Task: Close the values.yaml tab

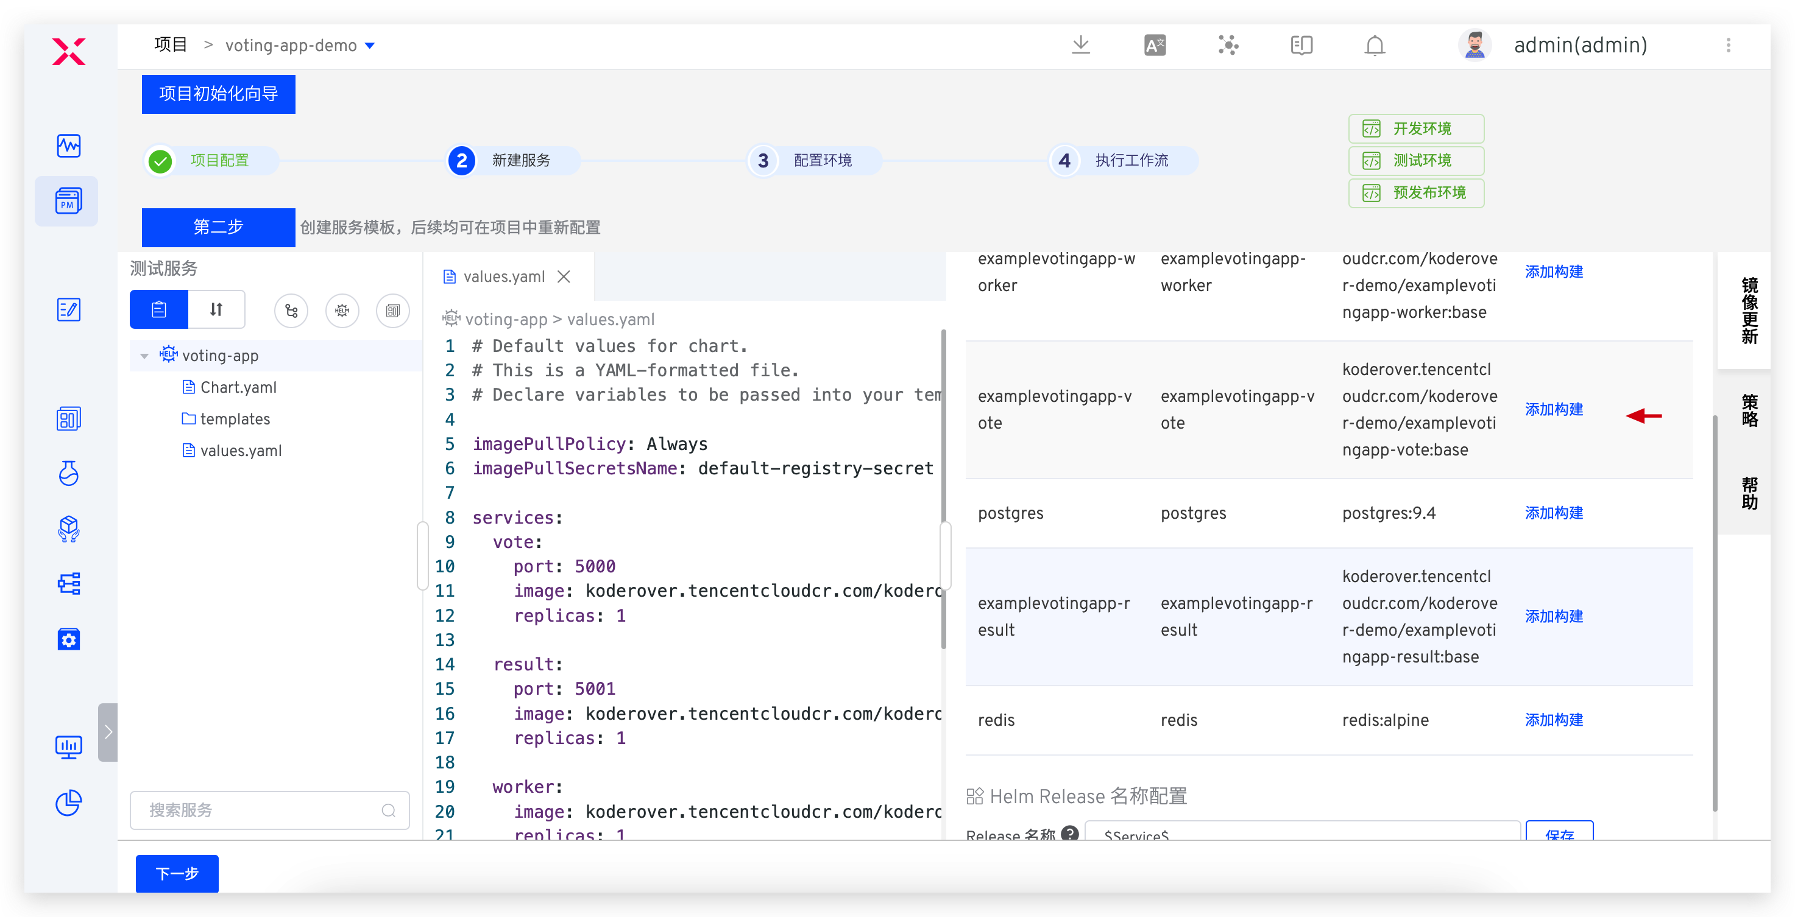Action: pyautogui.click(x=564, y=276)
